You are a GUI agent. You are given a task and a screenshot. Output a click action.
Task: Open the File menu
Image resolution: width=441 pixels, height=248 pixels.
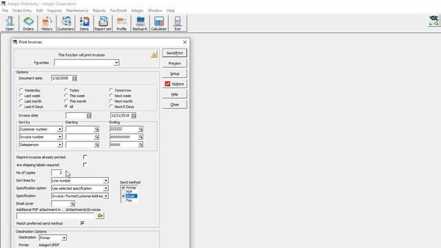coord(5,10)
